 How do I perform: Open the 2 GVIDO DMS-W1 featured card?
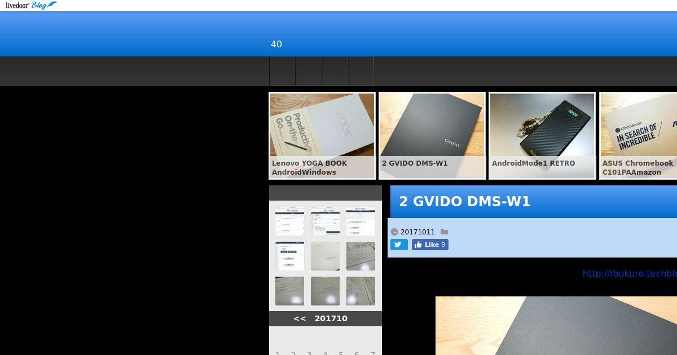[432, 136]
